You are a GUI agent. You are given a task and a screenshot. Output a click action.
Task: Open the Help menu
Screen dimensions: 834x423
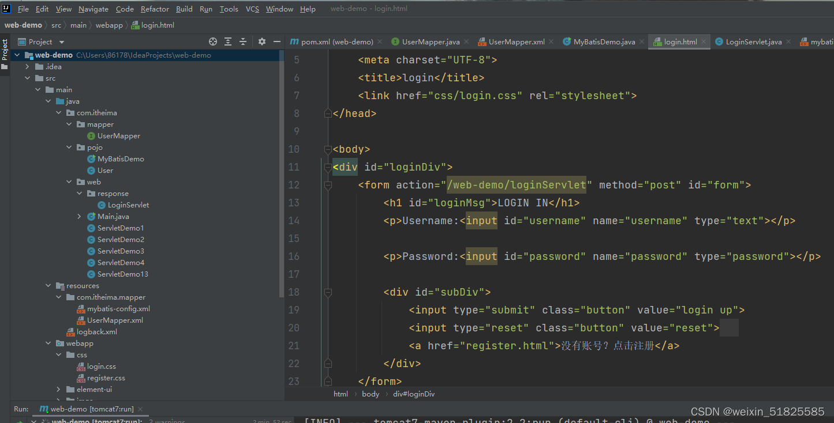pos(308,9)
